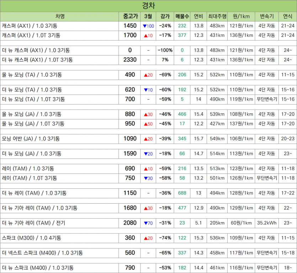Click 더 뉴 모닝 (JA) / 1.0 3기통 name

[x=32, y=154]
